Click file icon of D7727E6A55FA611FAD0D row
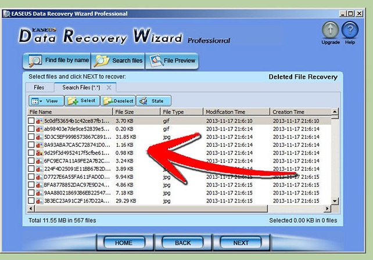This screenshot has height=260, width=373. click(40, 177)
